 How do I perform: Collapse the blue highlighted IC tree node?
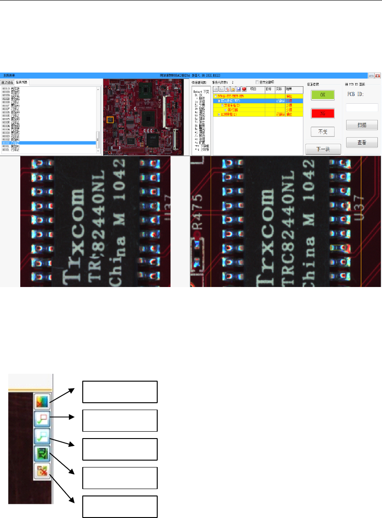point(219,101)
